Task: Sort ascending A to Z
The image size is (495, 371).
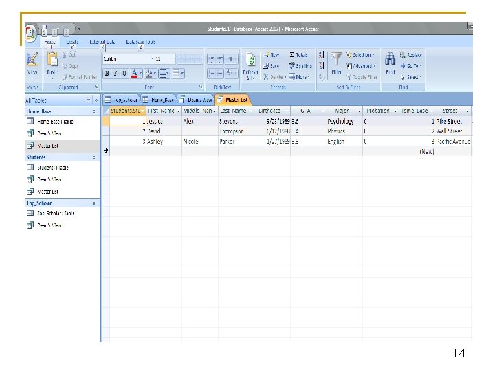Action: click(x=321, y=55)
